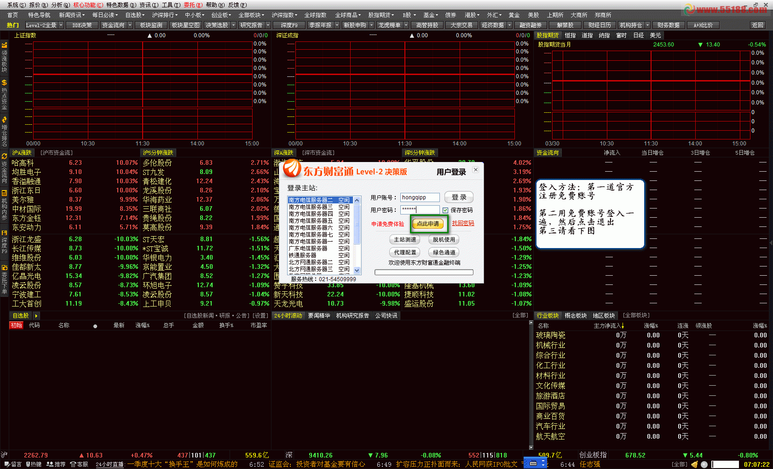This screenshot has width=773, height=469.
Task: Toggle the 保存密码 checkbox
Action: [x=445, y=210]
